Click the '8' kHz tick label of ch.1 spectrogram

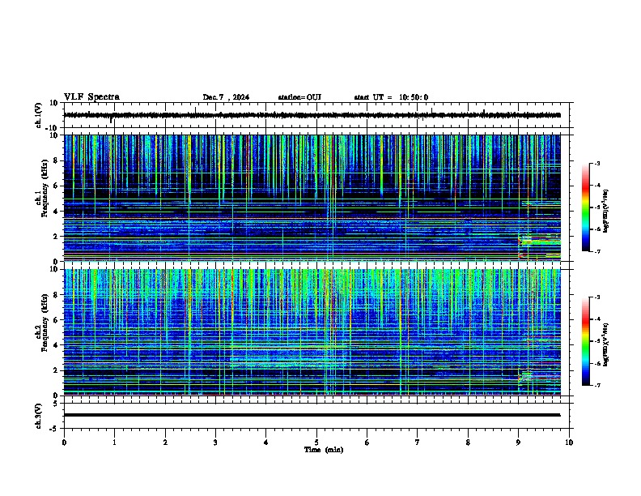[56, 160]
